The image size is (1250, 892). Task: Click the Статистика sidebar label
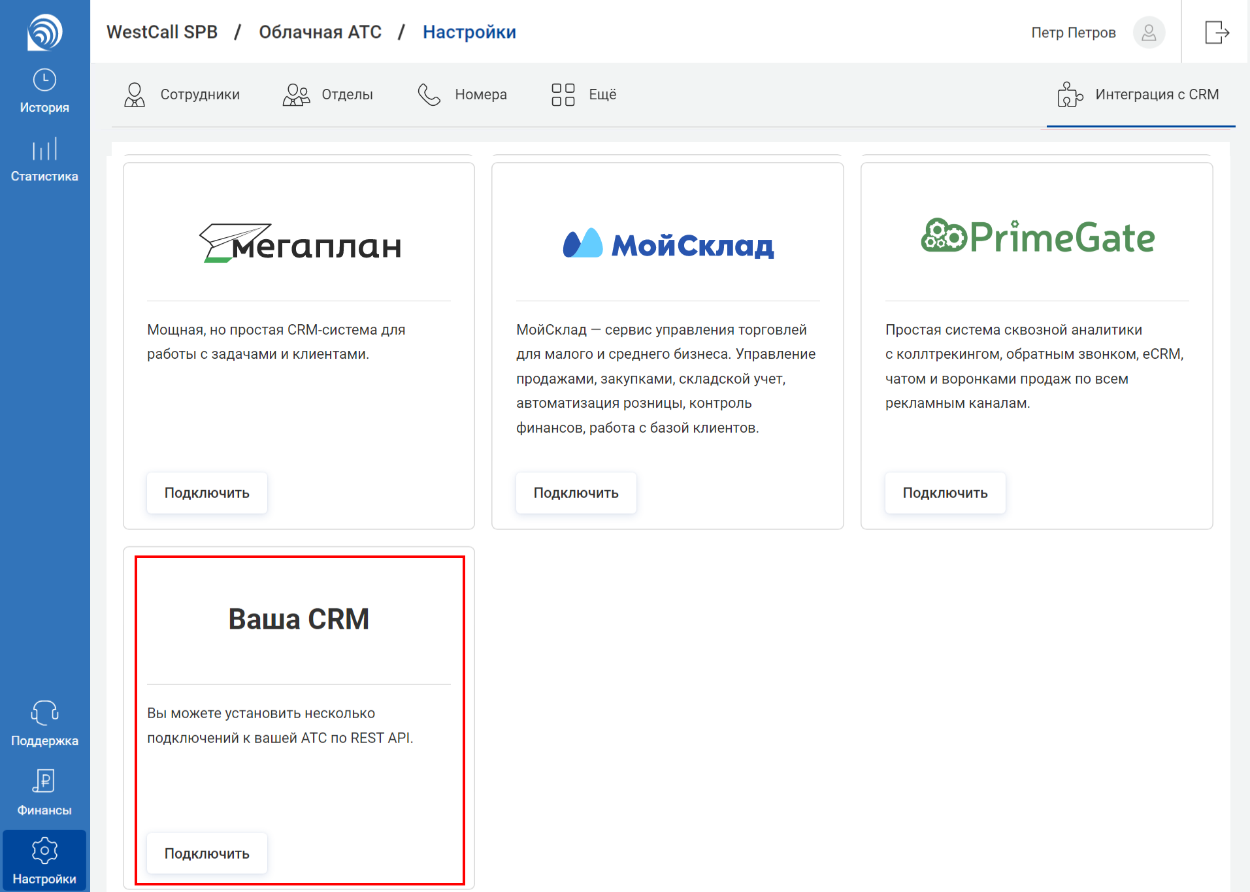44,176
